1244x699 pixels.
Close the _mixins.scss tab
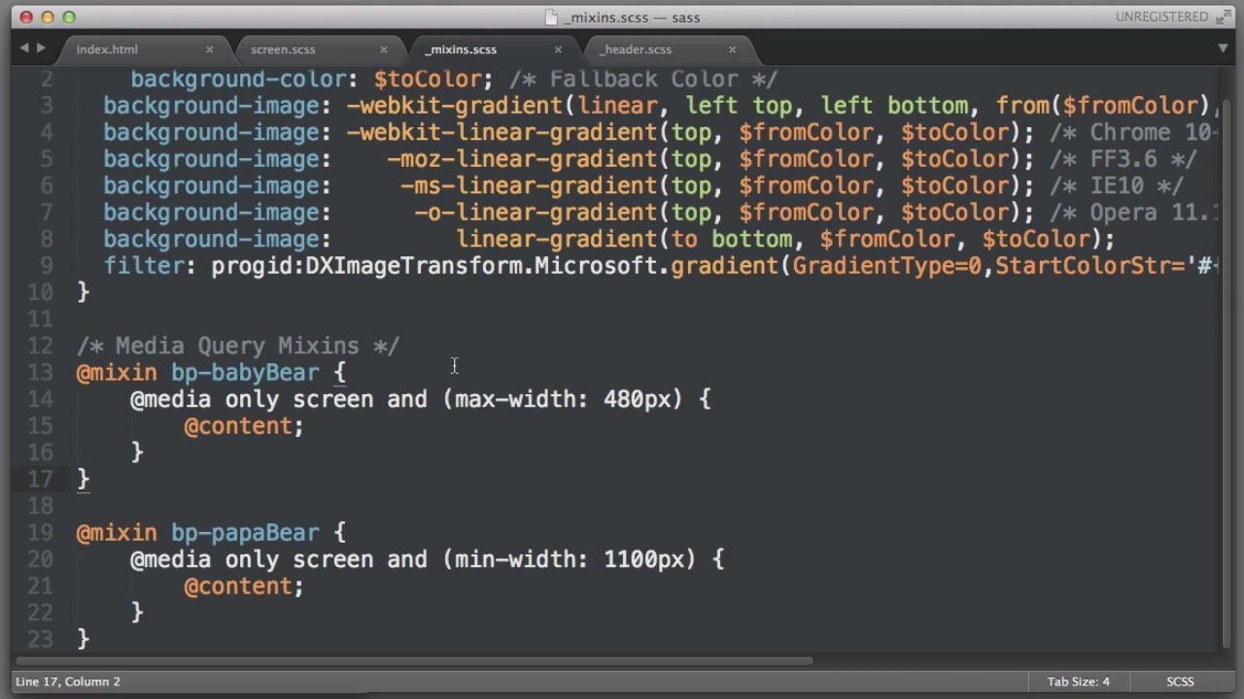click(558, 50)
